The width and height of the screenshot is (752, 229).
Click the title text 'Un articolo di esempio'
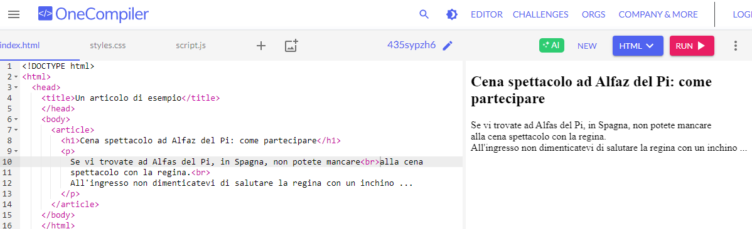pos(127,98)
